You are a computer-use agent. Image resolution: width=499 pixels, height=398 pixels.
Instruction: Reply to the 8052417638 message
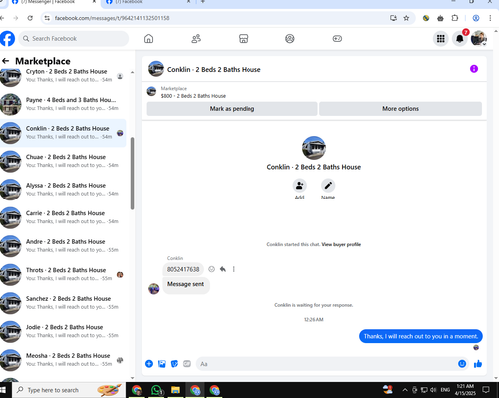coord(223,269)
